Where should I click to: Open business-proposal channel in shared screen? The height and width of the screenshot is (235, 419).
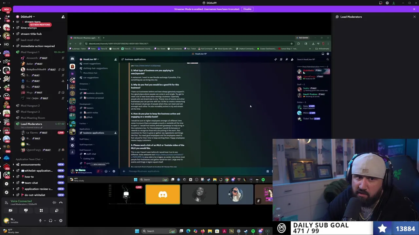[x=95, y=98]
